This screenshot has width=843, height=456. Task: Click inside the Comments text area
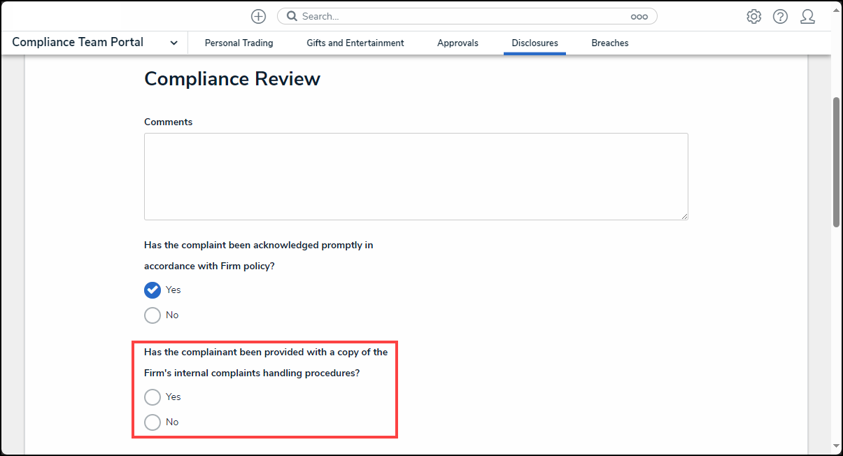[x=416, y=176]
